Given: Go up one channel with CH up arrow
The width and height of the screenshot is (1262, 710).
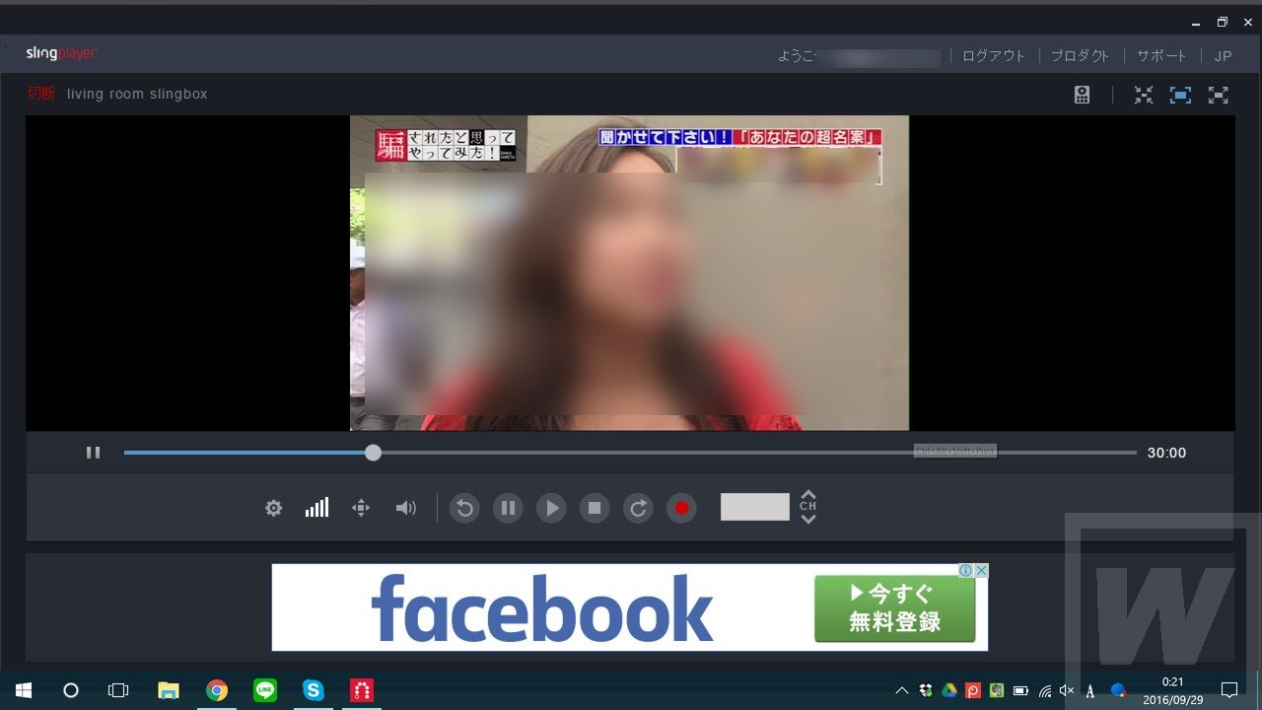Looking at the screenshot, I should [x=808, y=495].
